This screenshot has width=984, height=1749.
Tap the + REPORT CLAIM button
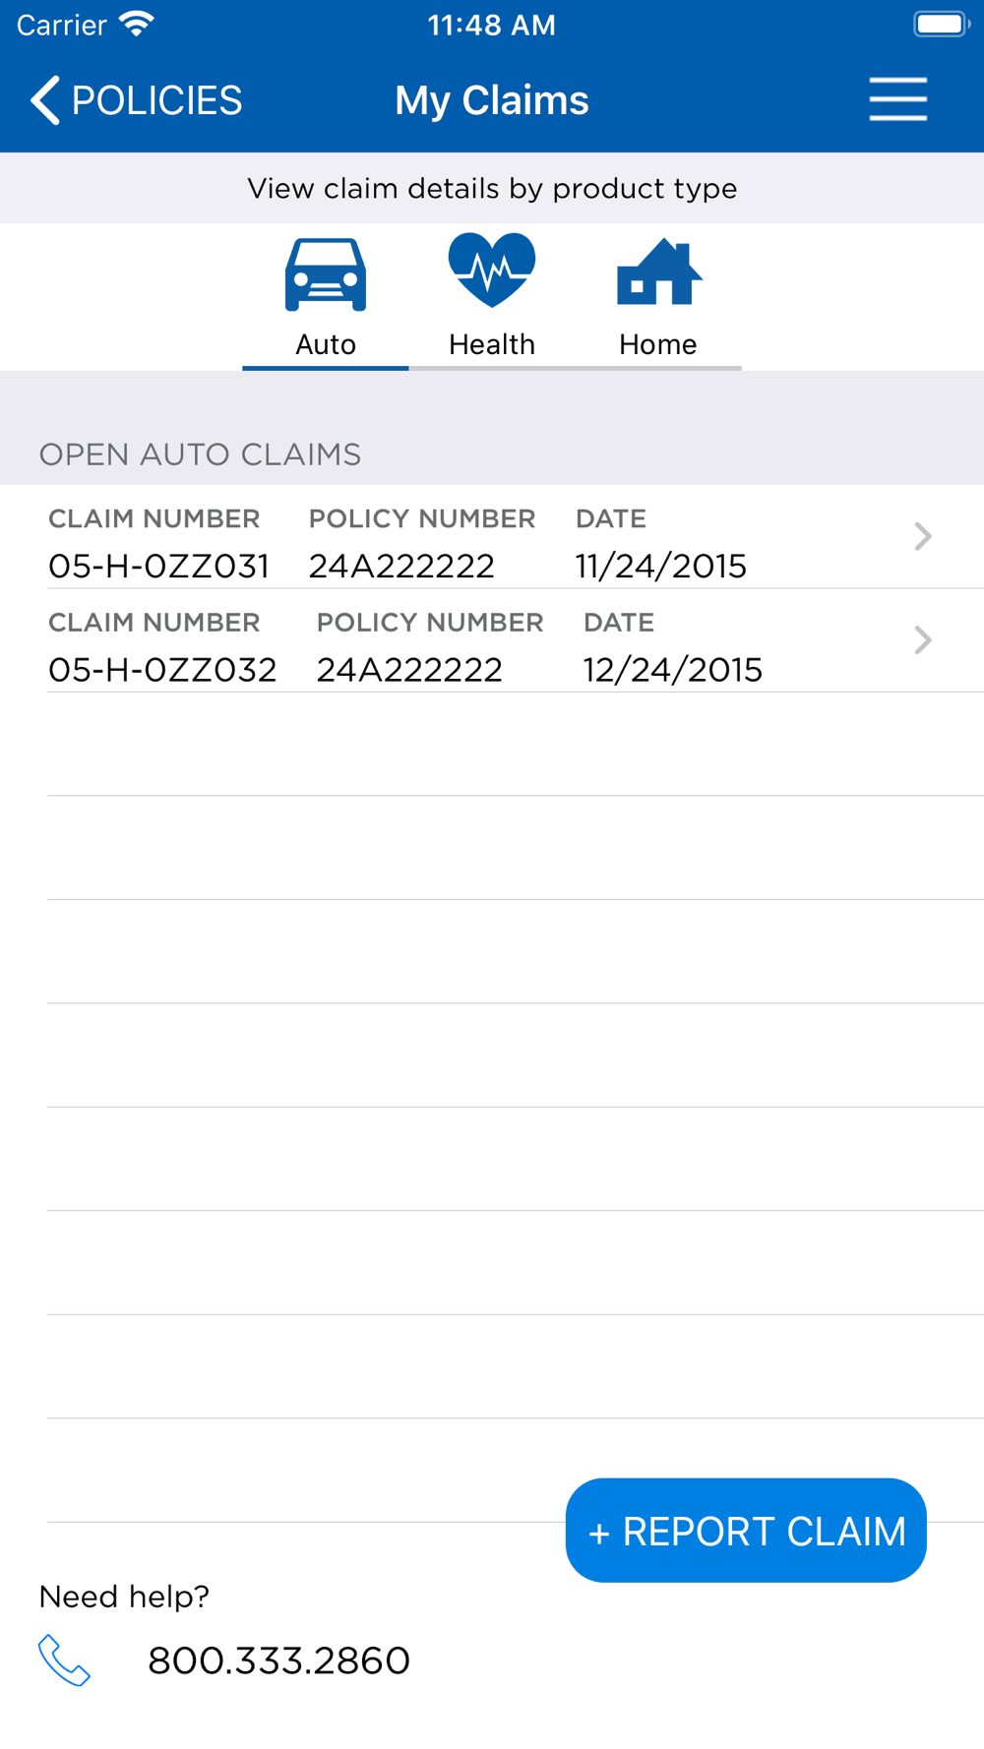pyautogui.click(x=746, y=1531)
